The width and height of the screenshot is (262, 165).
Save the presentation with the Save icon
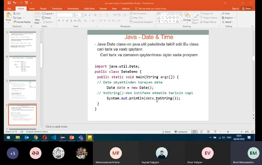click(9, 3)
